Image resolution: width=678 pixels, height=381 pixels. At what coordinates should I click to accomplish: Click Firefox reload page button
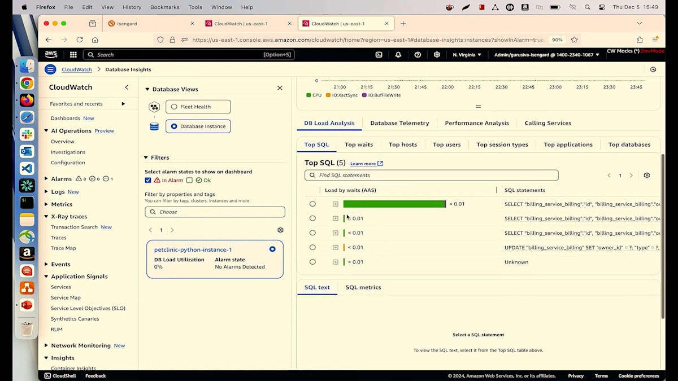pyautogui.click(x=80, y=40)
